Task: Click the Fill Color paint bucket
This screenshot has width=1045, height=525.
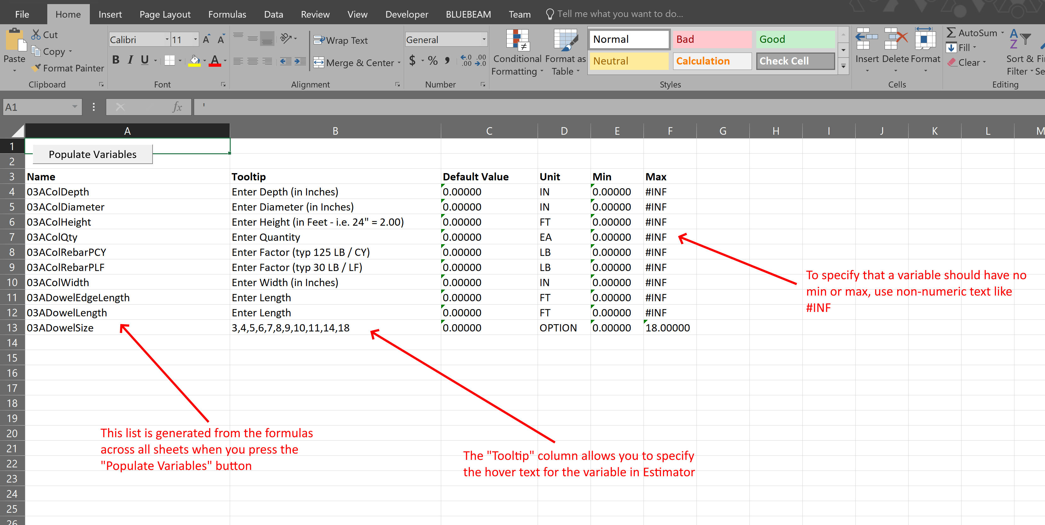Action: tap(195, 61)
